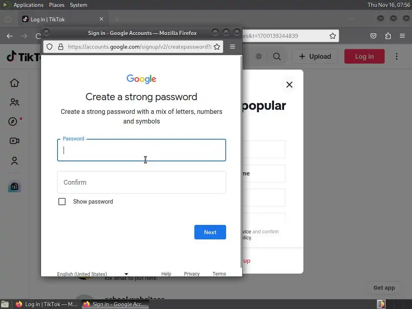Clear the TikTok search field icon
Screen dimensions: 412x309
click(259, 56)
